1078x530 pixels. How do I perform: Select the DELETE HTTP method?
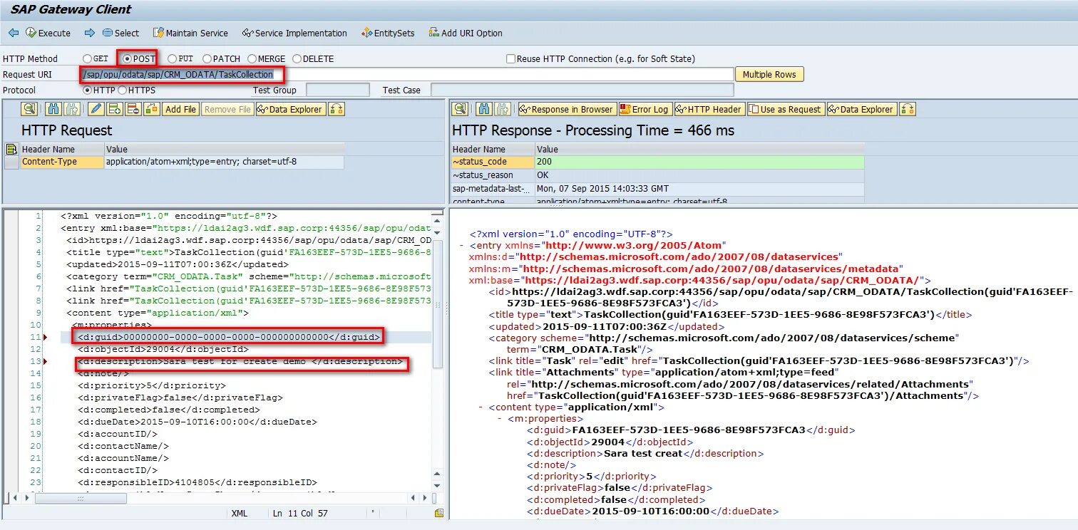pos(297,59)
